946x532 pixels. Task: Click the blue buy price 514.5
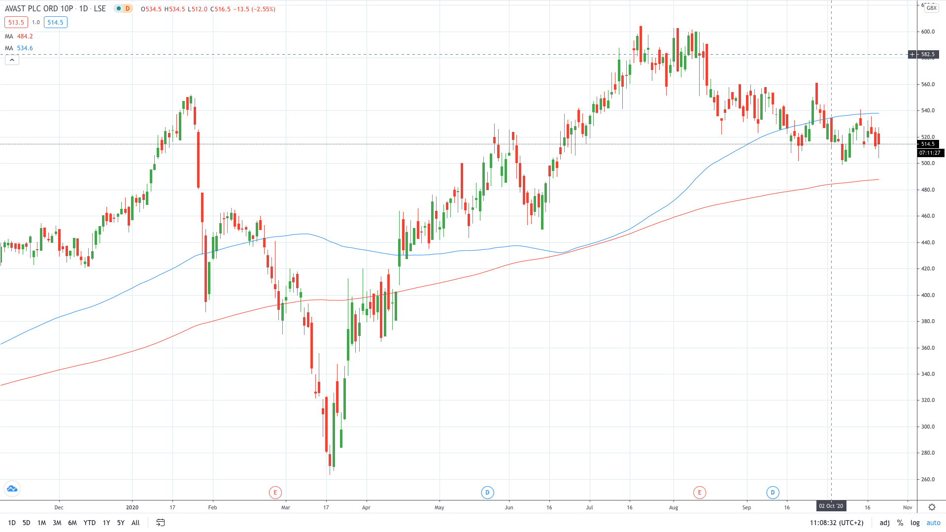[x=56, y=22]
